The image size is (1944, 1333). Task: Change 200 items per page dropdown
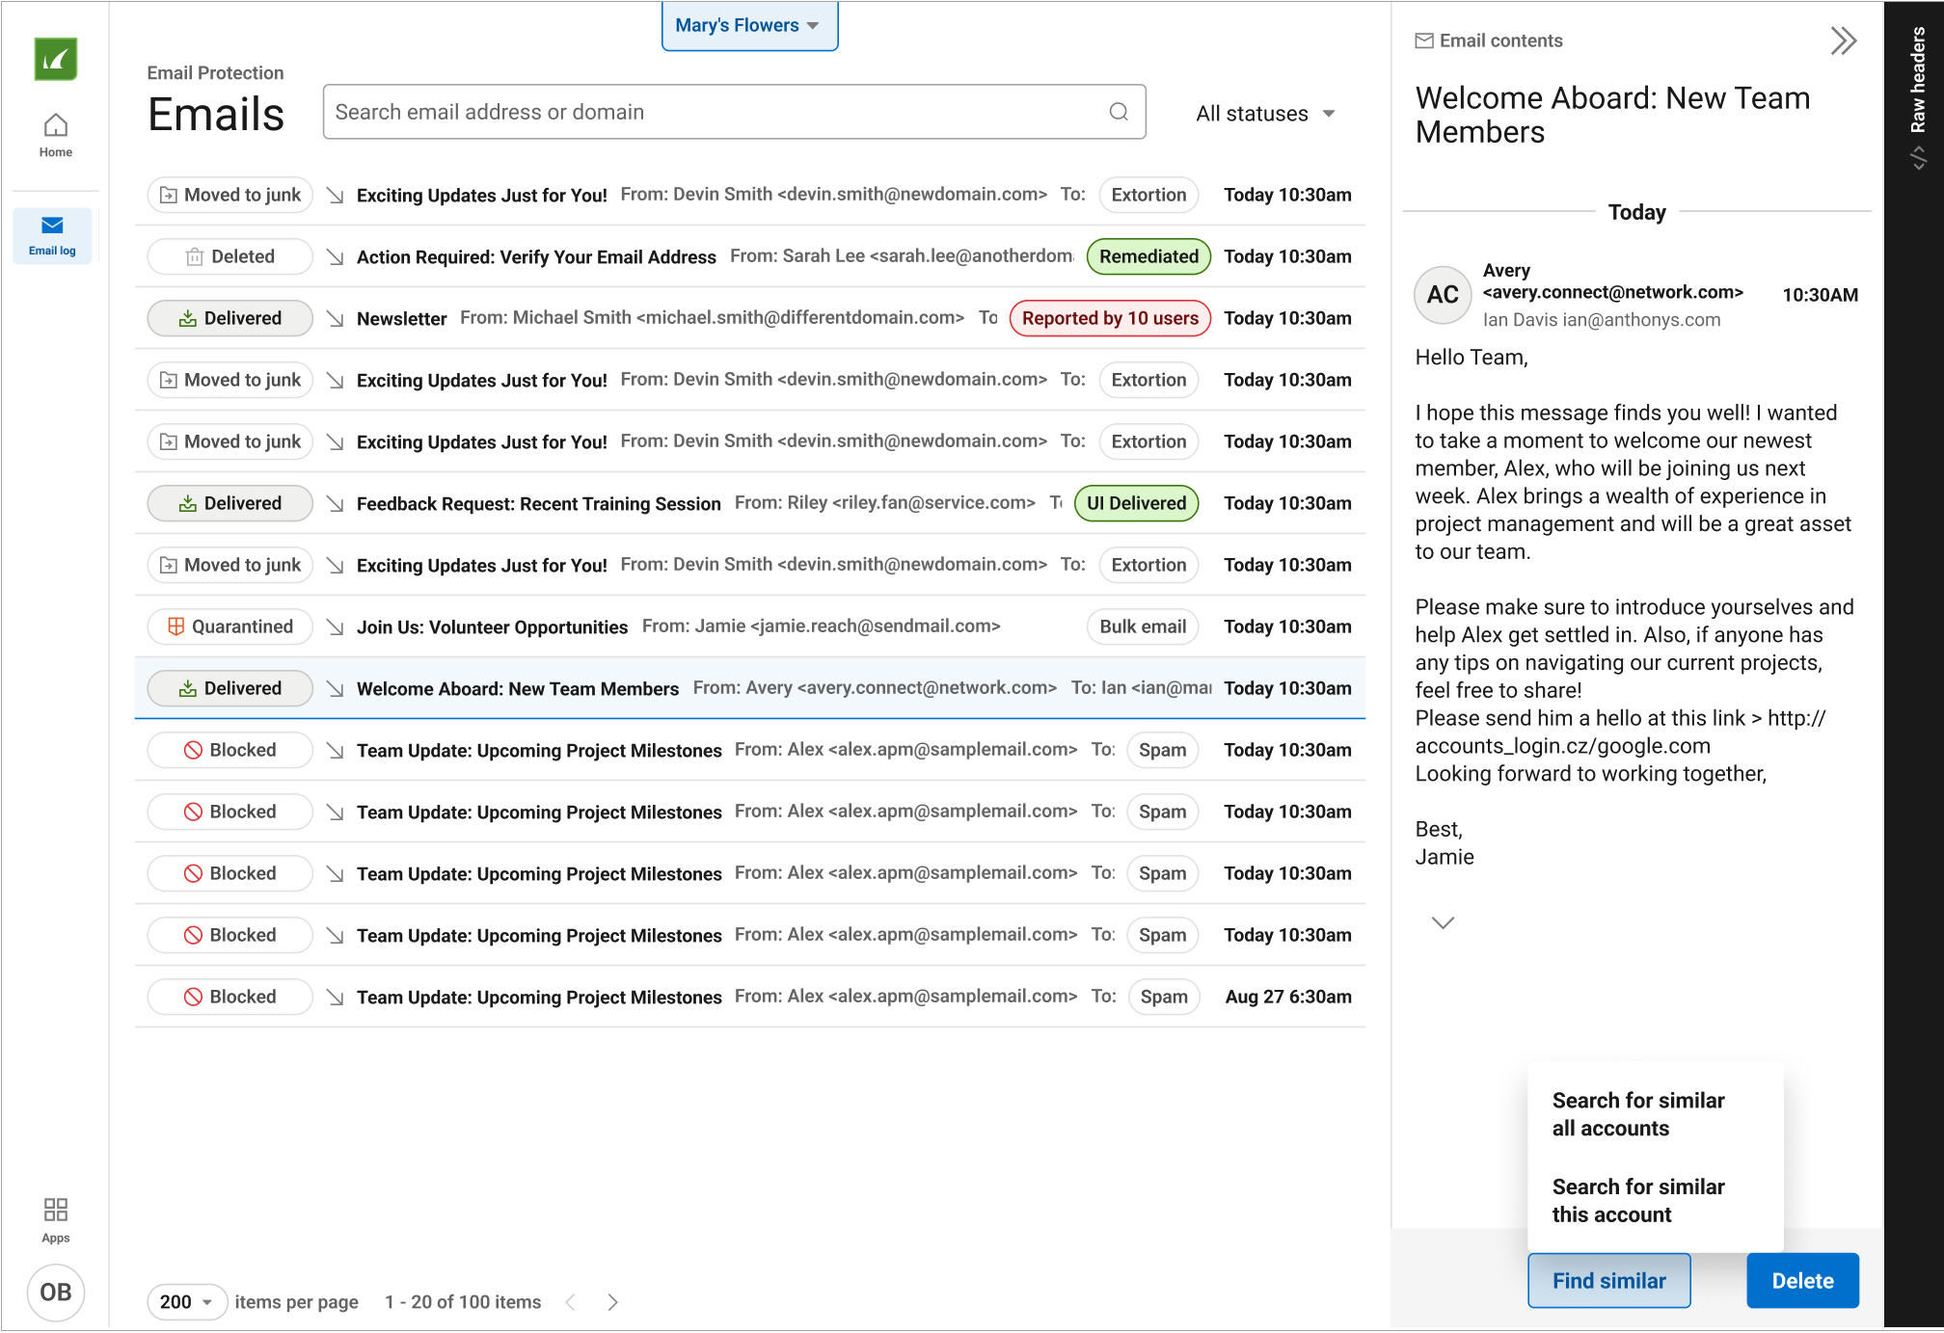coord(186,1302)
